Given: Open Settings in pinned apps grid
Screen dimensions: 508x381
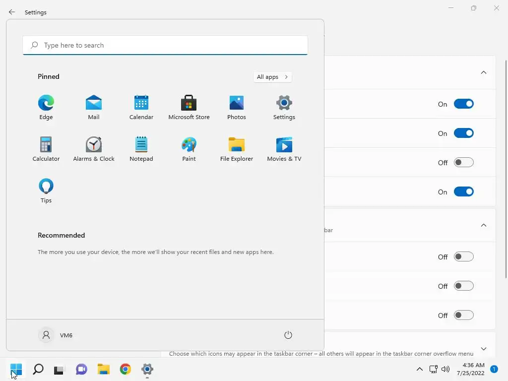Looking at the screenshot, I should pyautogui.click(x=284, y=108).
